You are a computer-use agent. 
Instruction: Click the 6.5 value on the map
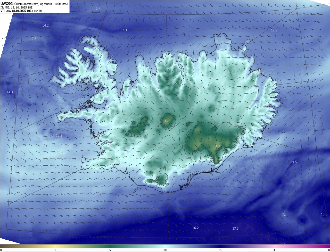pyautogui.click(x=252, y=79)
